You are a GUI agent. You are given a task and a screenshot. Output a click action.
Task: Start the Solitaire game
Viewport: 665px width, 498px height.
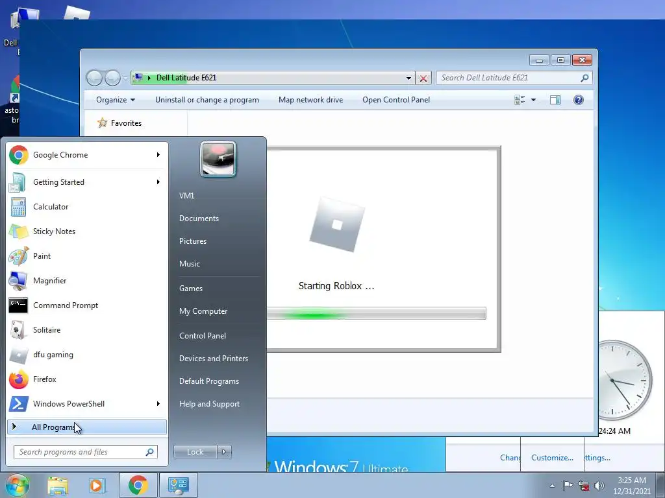click(87, 330)
